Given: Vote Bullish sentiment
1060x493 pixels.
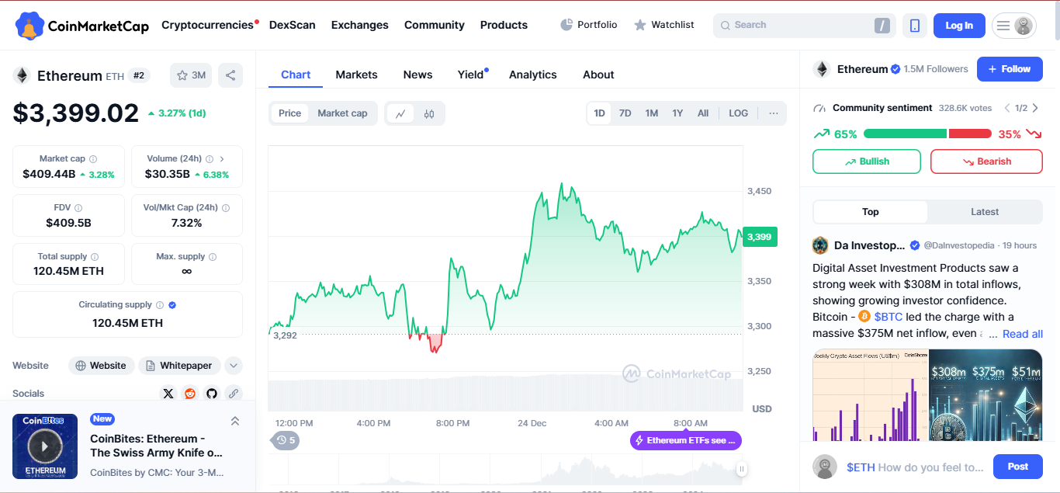Looking at the screenshot, I should point(867,161).
